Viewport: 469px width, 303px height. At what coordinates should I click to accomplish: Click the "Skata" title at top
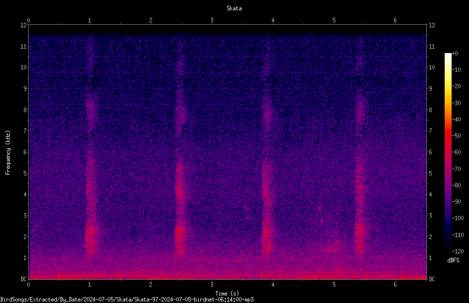[234, 8]
